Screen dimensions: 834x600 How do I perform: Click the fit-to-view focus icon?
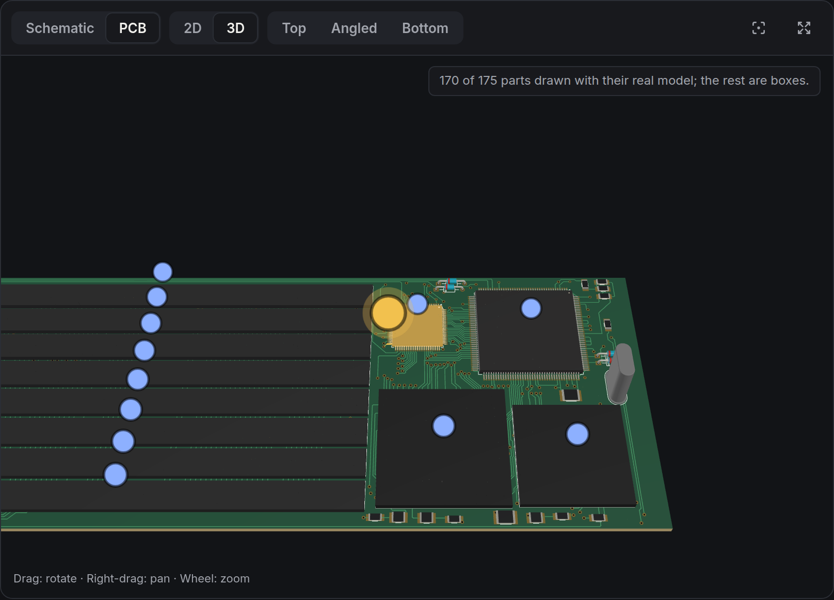[x=758, y=28]
